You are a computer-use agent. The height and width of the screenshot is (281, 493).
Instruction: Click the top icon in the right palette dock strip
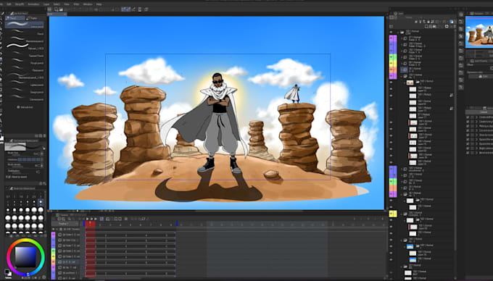[460, 14]
